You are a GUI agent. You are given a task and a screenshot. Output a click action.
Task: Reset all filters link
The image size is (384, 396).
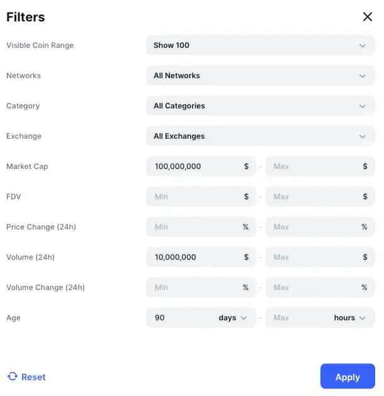coord(33,377)
